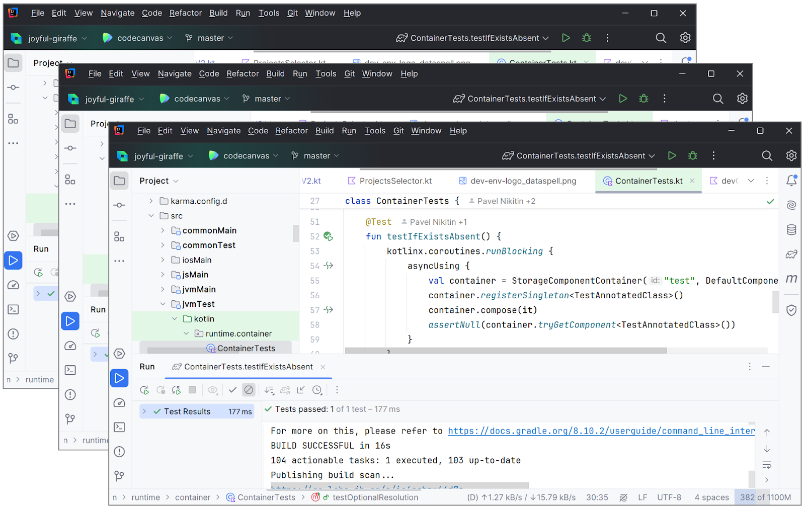Run test gutter icon on line 52
This screenshot has height=509, width=805.
pos(328,236)
